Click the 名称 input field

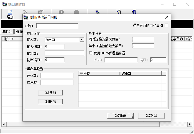[57, 26]
